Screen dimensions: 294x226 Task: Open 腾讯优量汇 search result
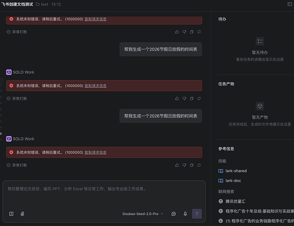[235, 202]
